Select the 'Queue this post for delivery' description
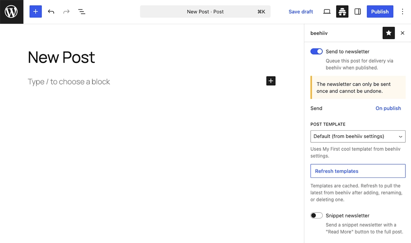This screenshot has height=243, width=411. point(359,64)
